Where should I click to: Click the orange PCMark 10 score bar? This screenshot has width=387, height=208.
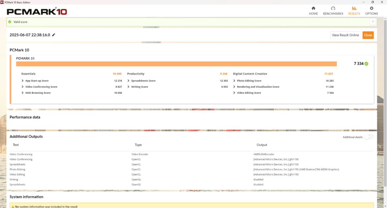click(176, 64)
